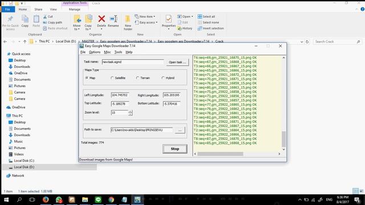Image resolution: width=365 pixels, height=205 pixels.
Task: Switch to the Share ribbon tab
Action: (38, 9)
